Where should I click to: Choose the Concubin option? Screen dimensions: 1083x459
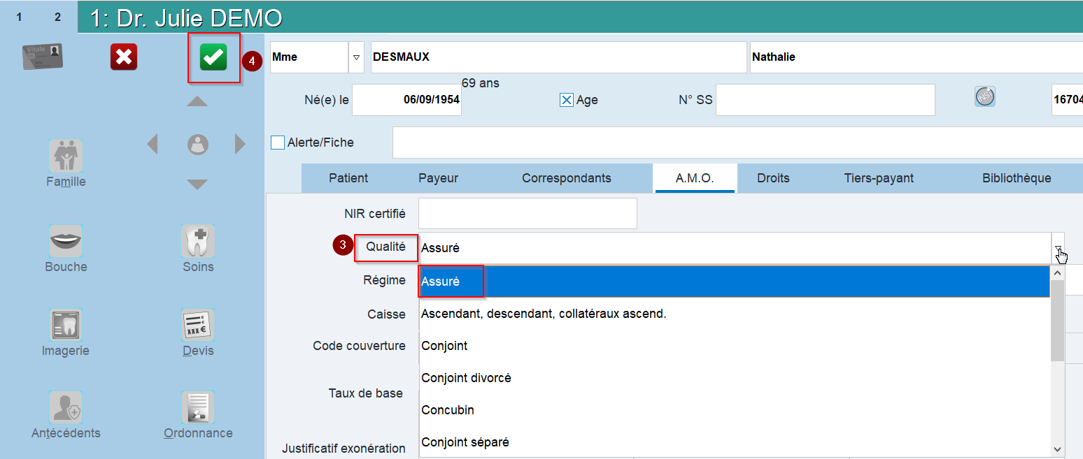[735, 410]
